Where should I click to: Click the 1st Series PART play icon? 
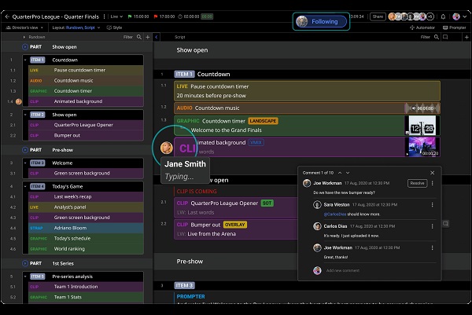tap(25, 263)
